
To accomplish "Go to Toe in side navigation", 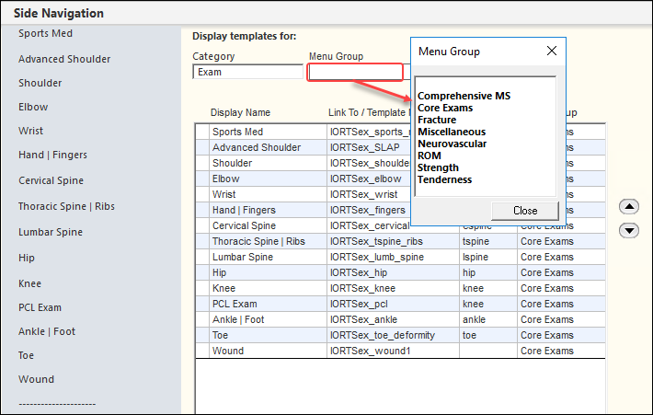I will (27, 355).
